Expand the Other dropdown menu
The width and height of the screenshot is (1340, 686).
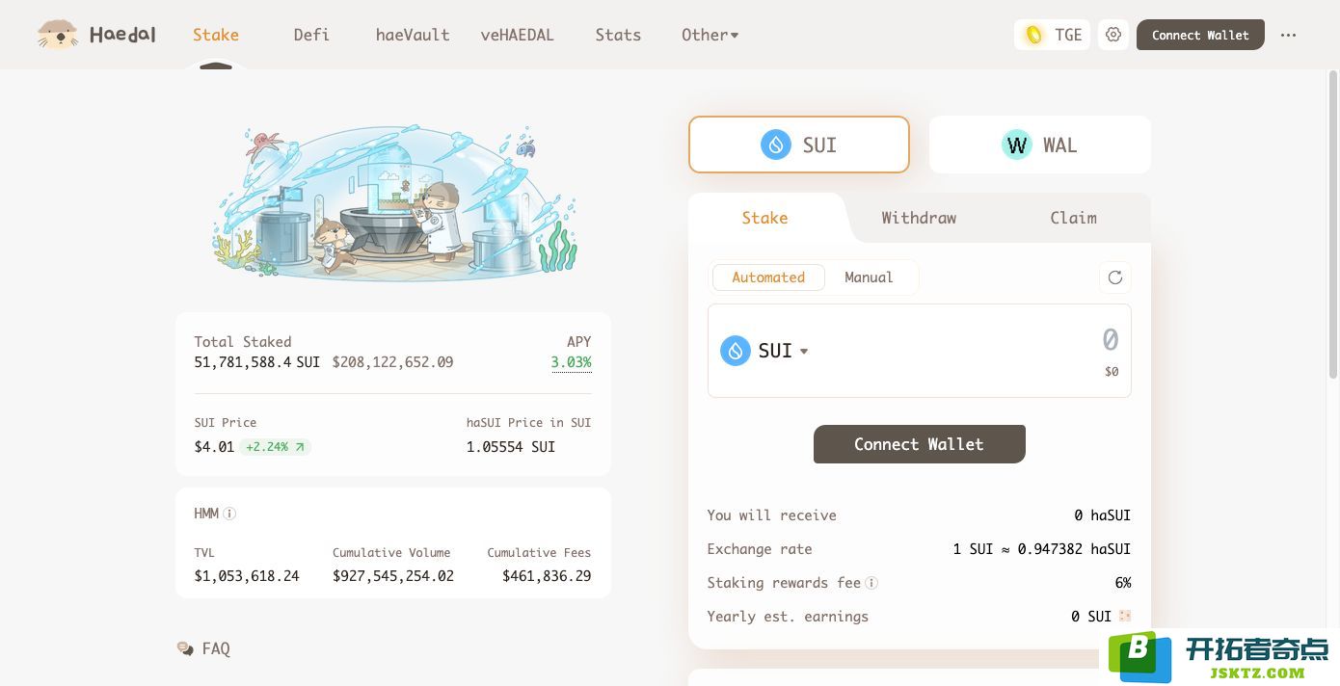[x=710, y=35]
